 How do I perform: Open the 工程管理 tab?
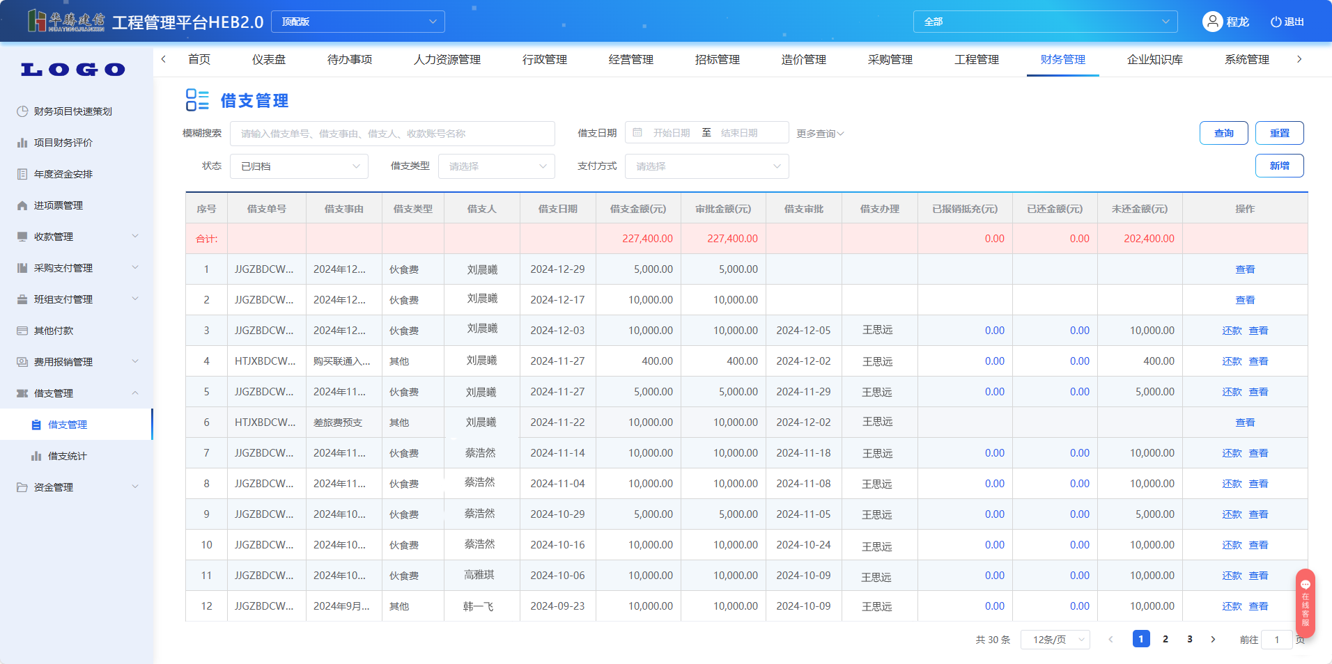tap(977, 60)
